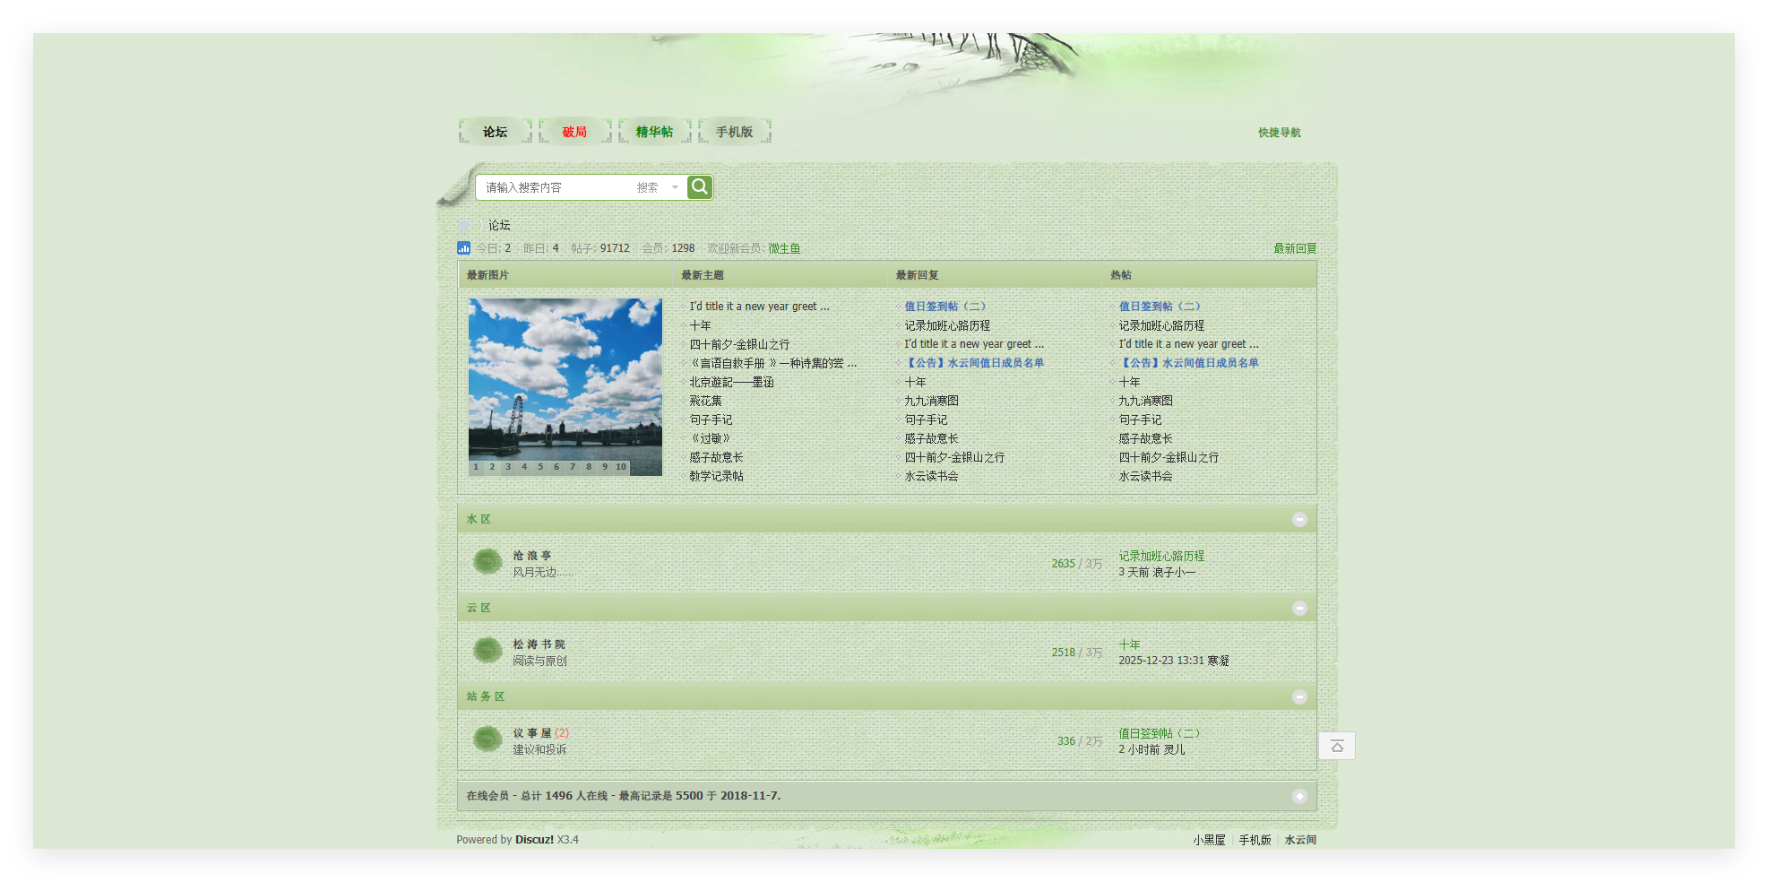The width and height of the screenshot is (1768, 882).
Task: Click the search magnifier icon
Action: click(699, 186)
